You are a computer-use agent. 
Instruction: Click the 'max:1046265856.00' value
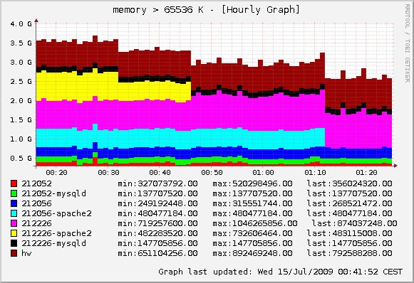point(255,223)
